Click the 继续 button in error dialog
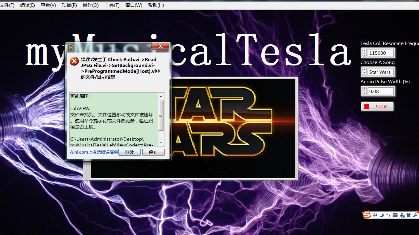Image resolution: width=419 pixels, height=235 pixels. click(129, 152)
